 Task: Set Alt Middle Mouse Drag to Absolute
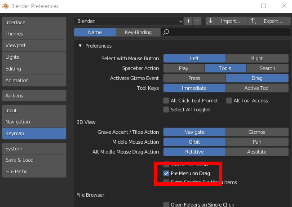(257, 152)
